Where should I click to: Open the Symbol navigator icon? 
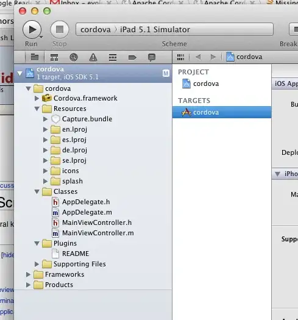pyautogui.click(x=54, y=57)
